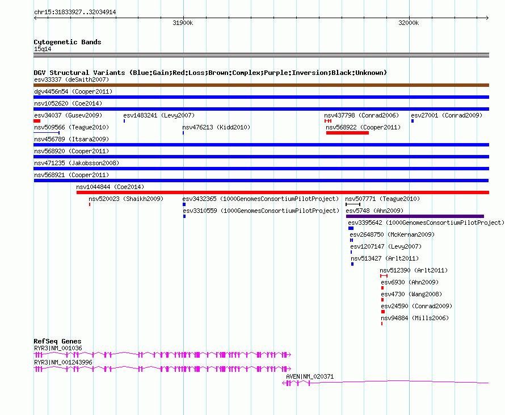Click esv3395642 1000Genomes variant label
The height and width of the screenshot is (415, 505).
pos(426,223)
